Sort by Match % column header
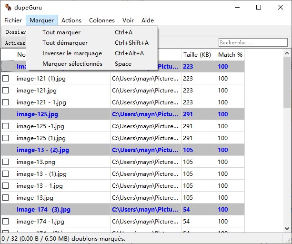 230,55
